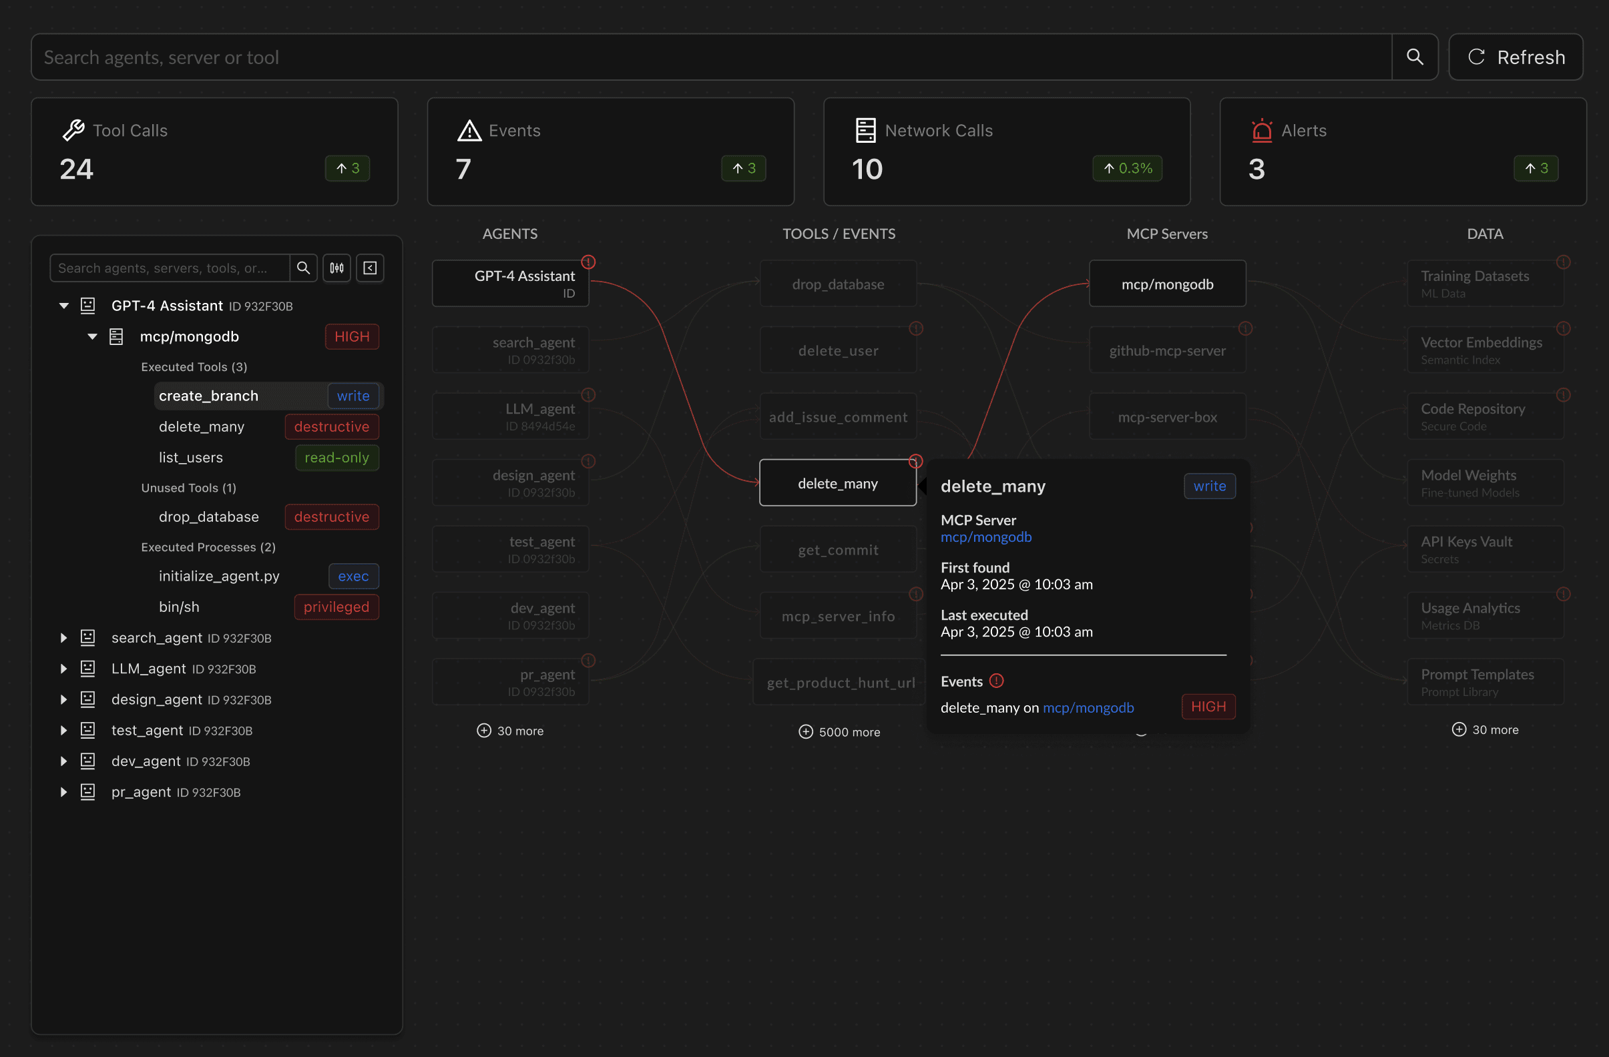Open mcp/mongodb link under MCP Server
1609x1057 pixels.
coord(985,537)
